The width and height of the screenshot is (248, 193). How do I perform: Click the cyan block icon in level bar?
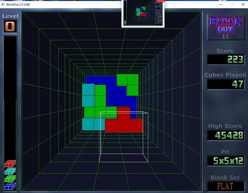tap(10, 171)
